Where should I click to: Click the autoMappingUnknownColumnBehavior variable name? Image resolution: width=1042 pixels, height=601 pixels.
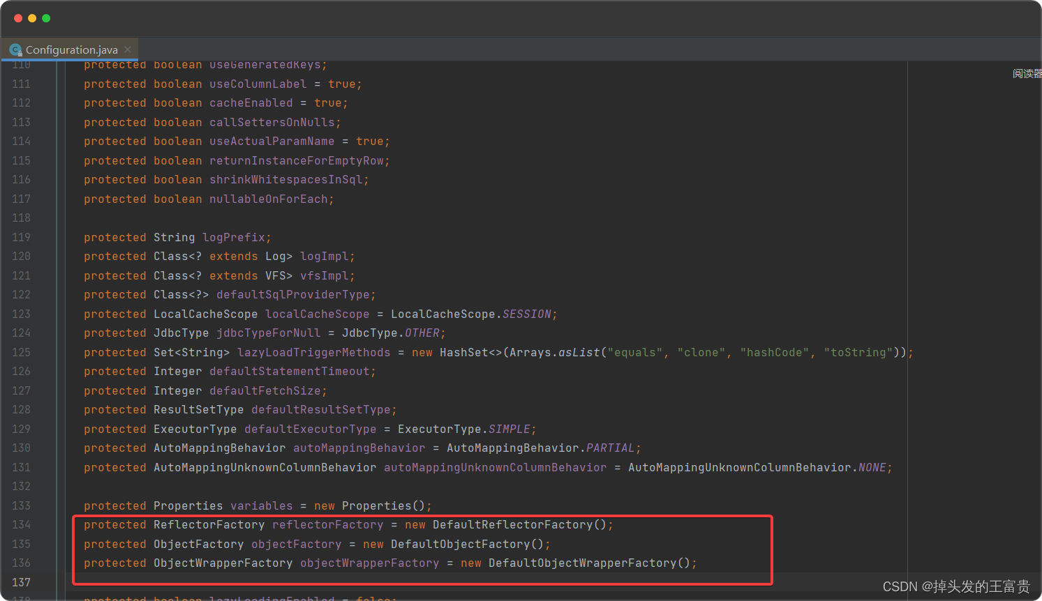point(496,467)
